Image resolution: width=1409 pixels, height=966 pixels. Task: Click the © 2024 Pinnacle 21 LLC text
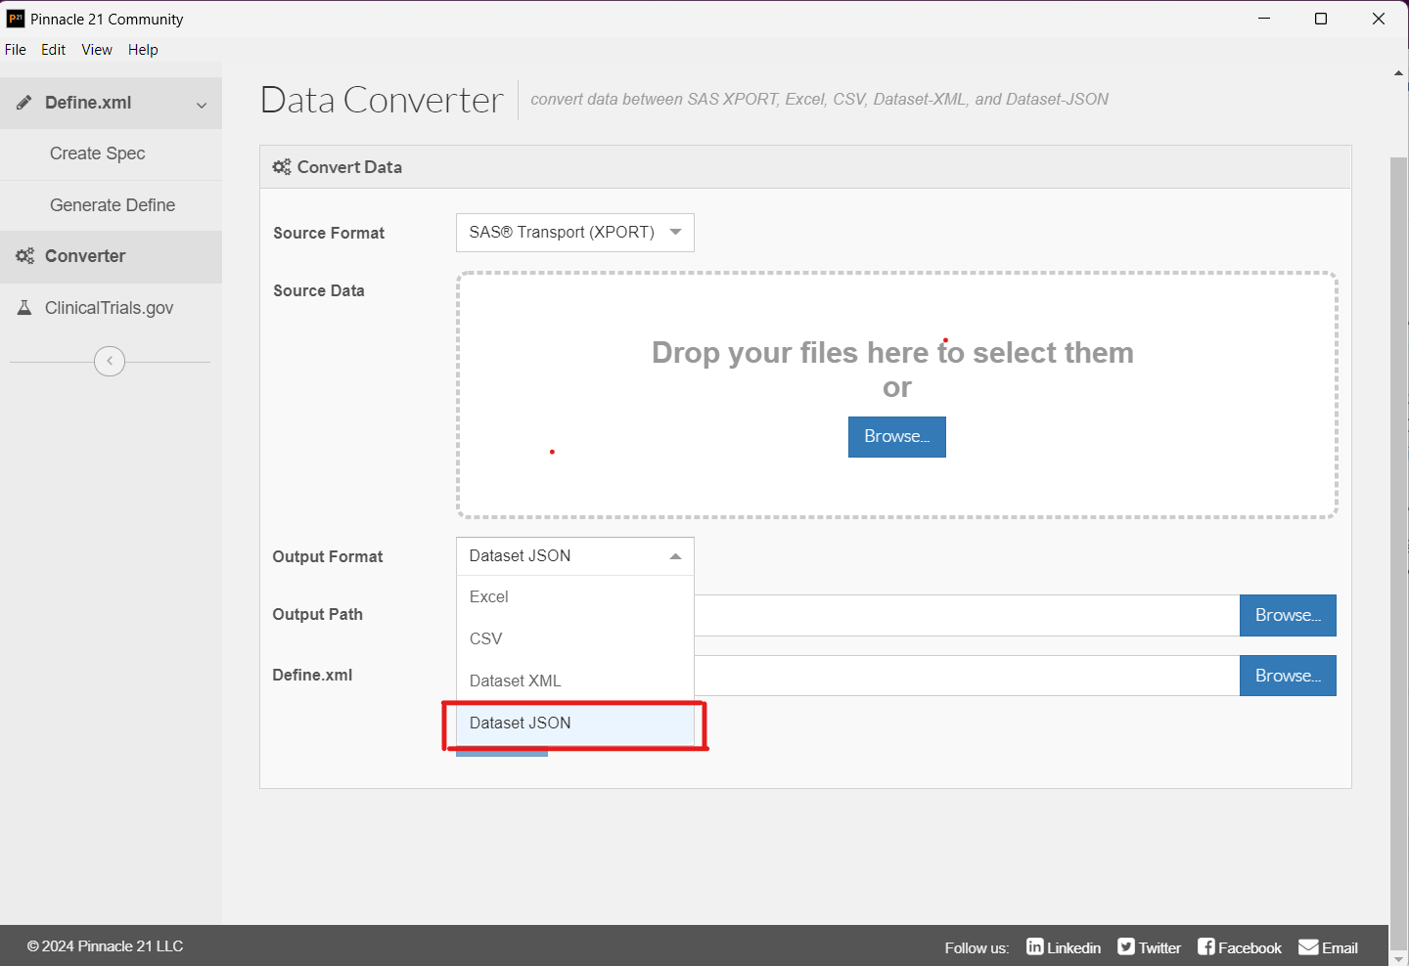coord(106,946)
